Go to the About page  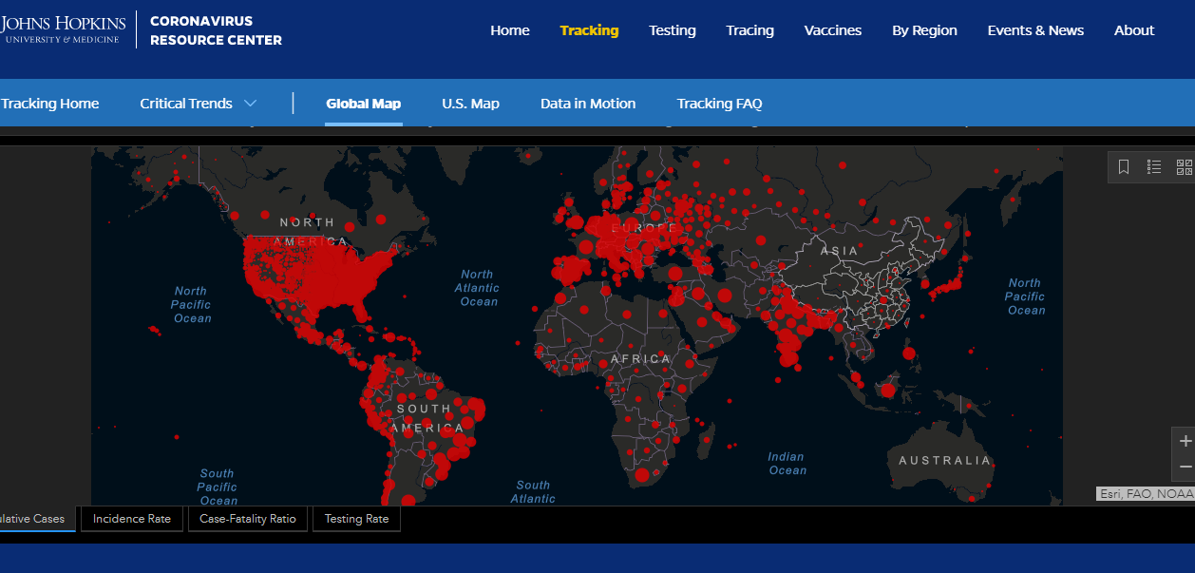point(1134,30)
